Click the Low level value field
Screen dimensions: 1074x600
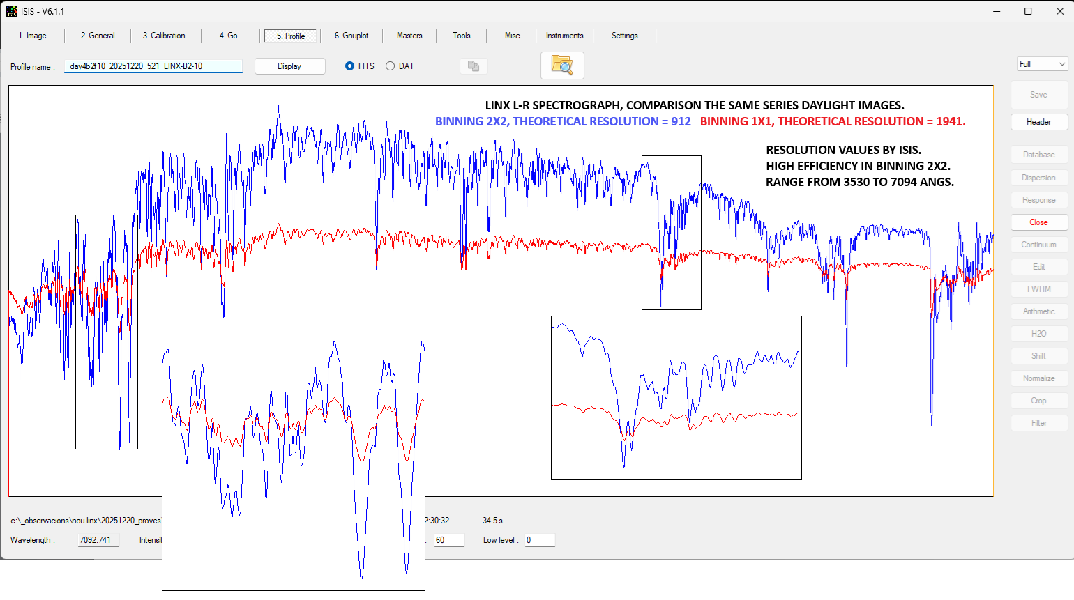[540, 540]
